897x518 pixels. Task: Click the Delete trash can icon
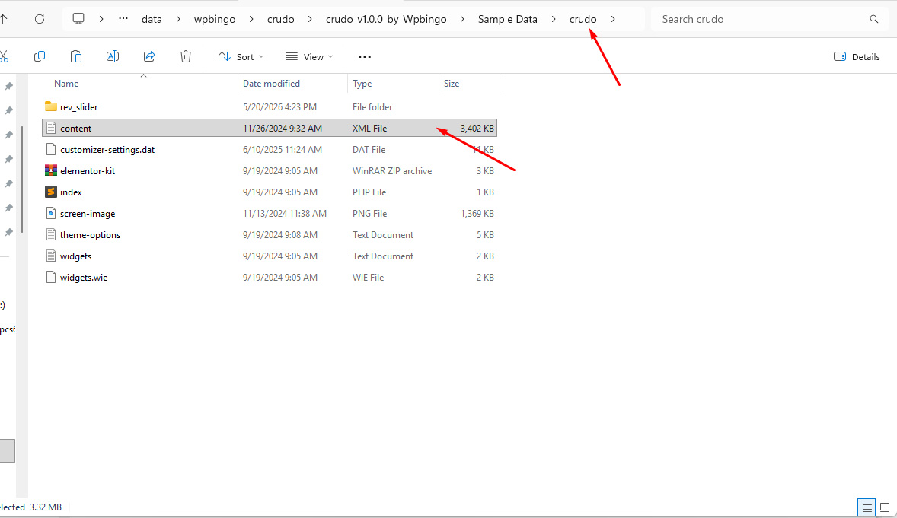[186, 56]
